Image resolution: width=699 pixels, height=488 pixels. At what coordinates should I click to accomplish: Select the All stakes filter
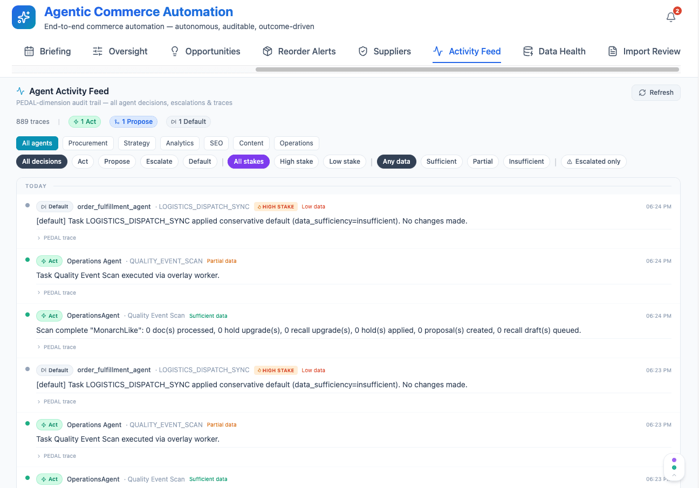click(x=249, y=162)
